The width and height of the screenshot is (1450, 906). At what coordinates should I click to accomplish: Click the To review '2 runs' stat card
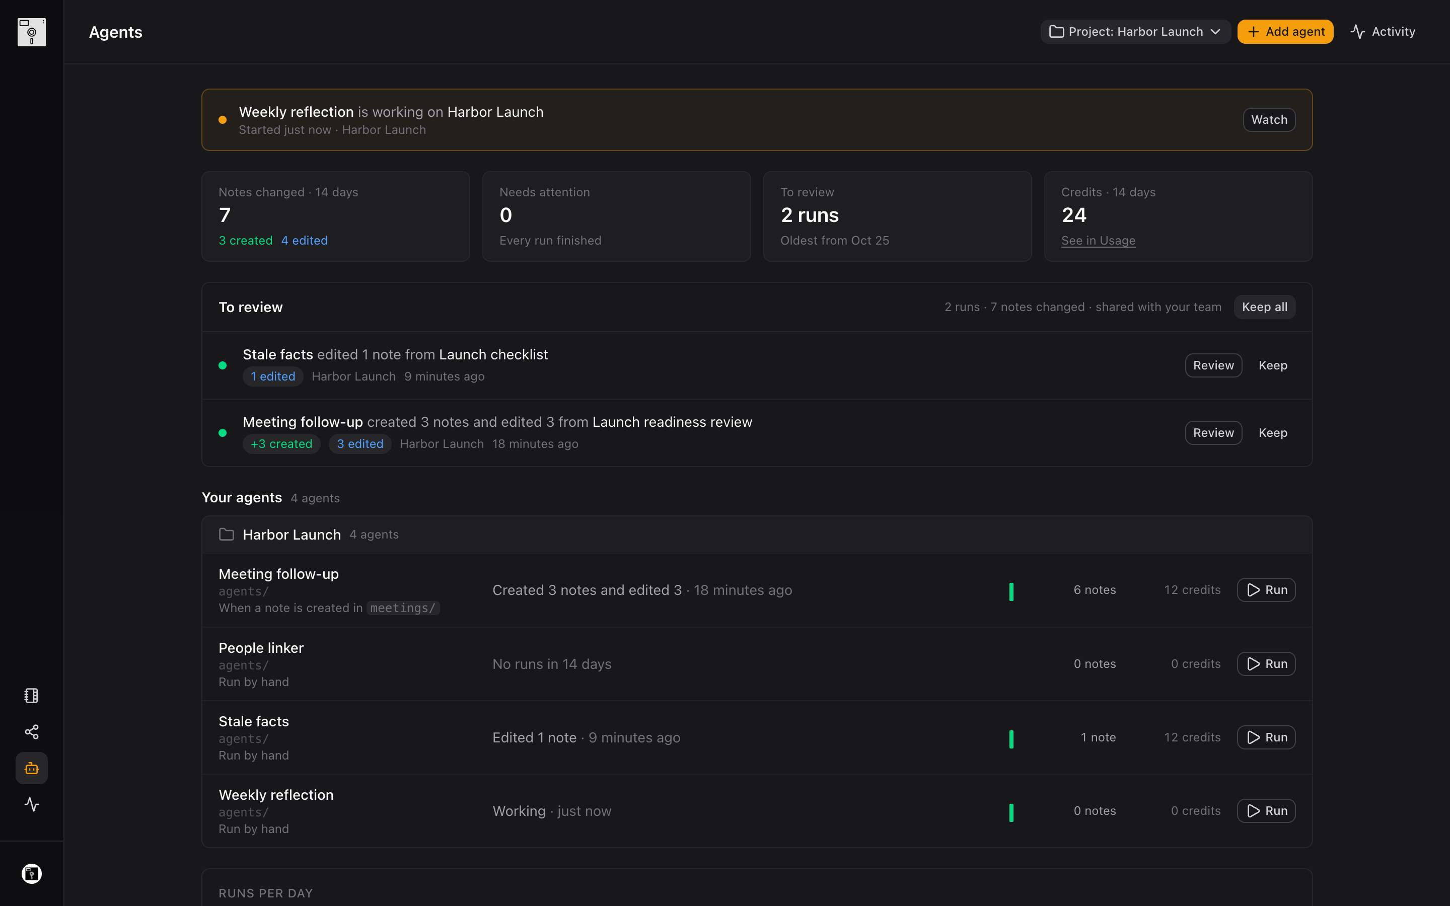[x=897, y=216]
